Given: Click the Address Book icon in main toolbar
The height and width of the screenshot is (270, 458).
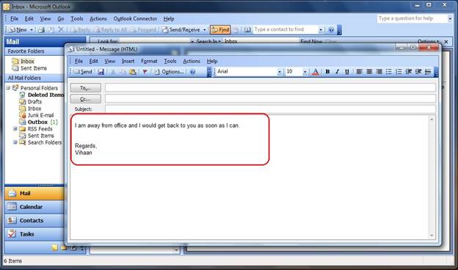Looking at the screenshot, I should 247,29.
